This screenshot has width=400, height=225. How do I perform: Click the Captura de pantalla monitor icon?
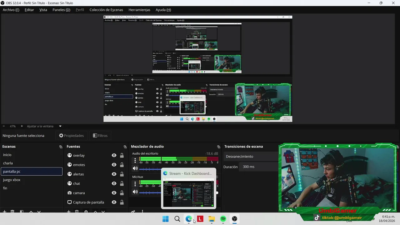click(x=69, y=202)
